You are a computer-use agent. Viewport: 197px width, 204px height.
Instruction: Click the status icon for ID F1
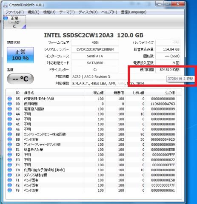(x=10, y=180)
